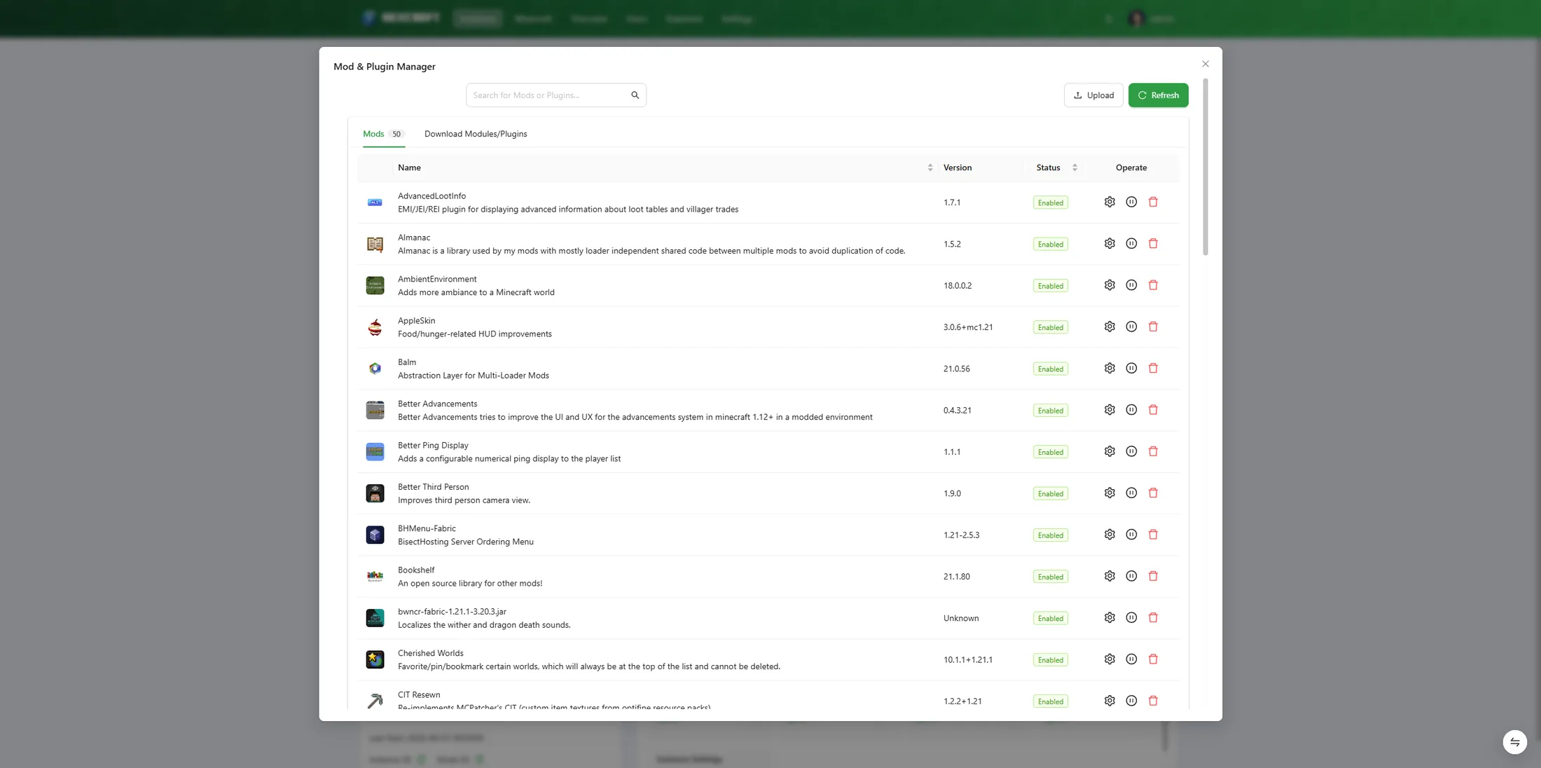Image resolution: width=1541 pixels, height=768 pixels.
Task: Close the Mod & Plugin Manager dialog
Action: [x=1205, y=64]
